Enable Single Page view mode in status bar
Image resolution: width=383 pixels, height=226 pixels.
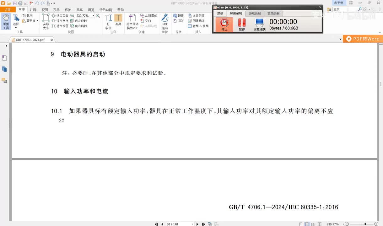pos(301,224)
